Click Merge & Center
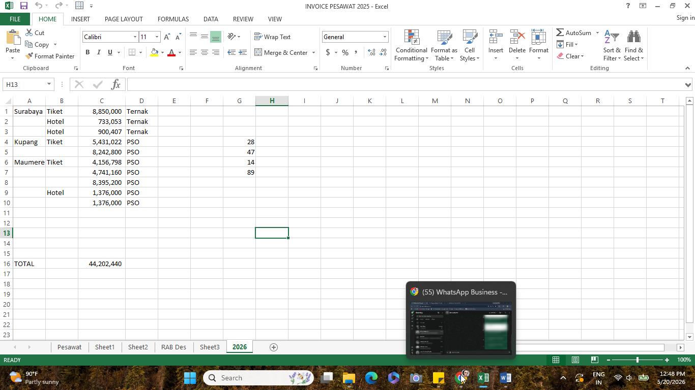695x390 pixels. coord(281,52)
